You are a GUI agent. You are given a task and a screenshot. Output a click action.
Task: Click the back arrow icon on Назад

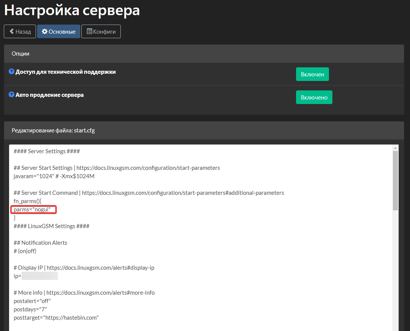(11, 31)
